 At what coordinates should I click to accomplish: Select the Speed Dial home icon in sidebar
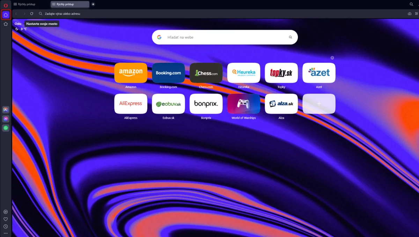pyautogui.click(x=6, y=15)
